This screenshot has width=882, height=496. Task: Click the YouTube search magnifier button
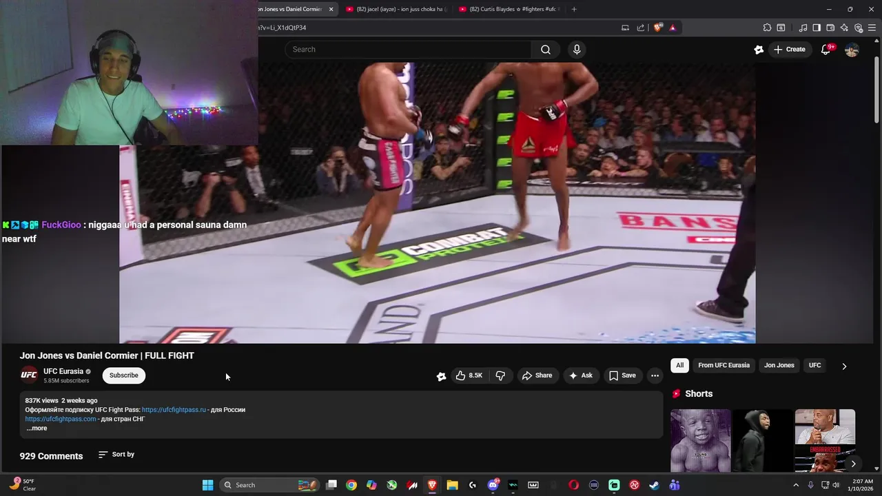coord(546,50)
